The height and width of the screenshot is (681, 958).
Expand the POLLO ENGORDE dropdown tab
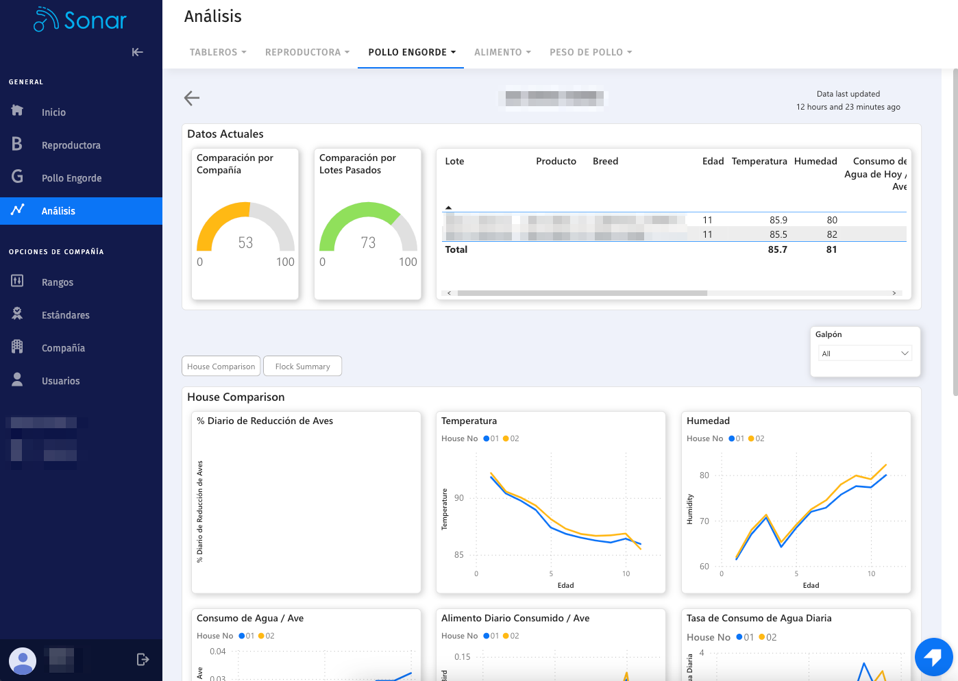point(411,52)
